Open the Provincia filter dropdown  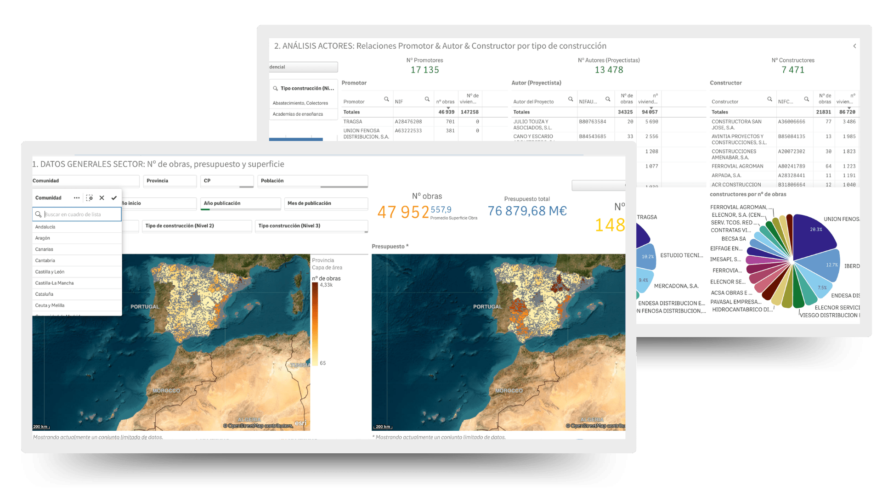click(170, 181)
